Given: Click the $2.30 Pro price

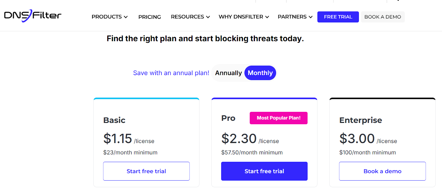Looking at the screenshot, I should coord(239,138).
